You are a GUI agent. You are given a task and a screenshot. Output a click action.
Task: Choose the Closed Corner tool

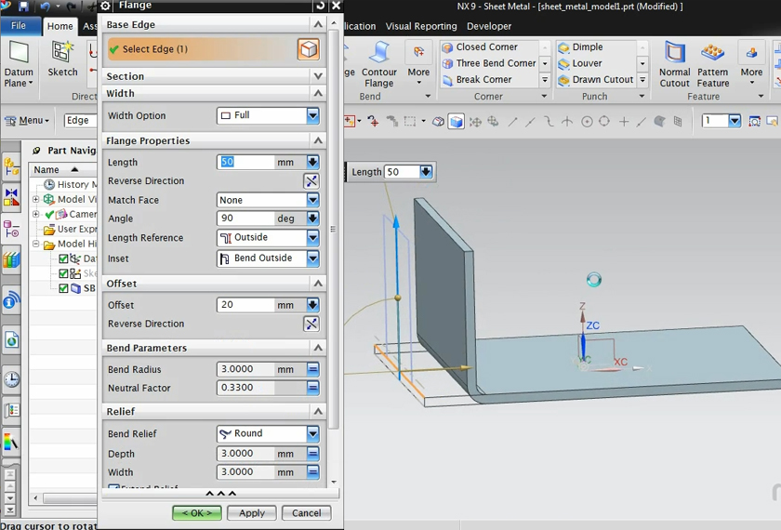point(482,47)
